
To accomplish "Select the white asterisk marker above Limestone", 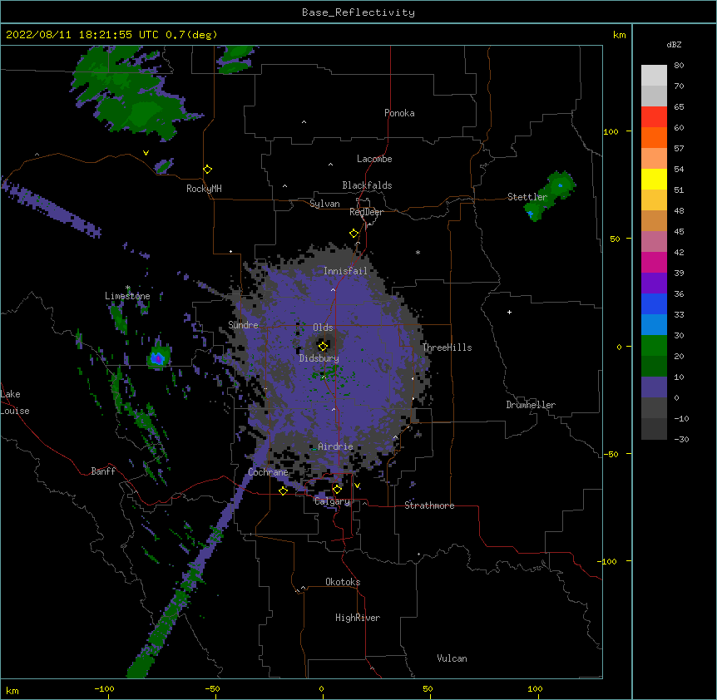I will click(x=128, y=288).
